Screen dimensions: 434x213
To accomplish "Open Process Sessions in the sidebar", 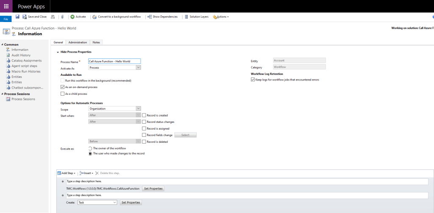I will pos(23,99).
